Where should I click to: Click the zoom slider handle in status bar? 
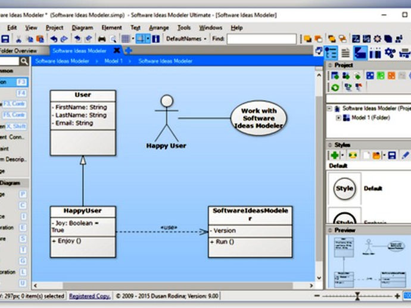pos(357,296)
